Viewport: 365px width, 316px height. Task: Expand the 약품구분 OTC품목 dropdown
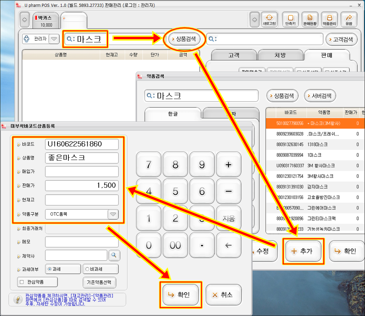click(113, 214)
